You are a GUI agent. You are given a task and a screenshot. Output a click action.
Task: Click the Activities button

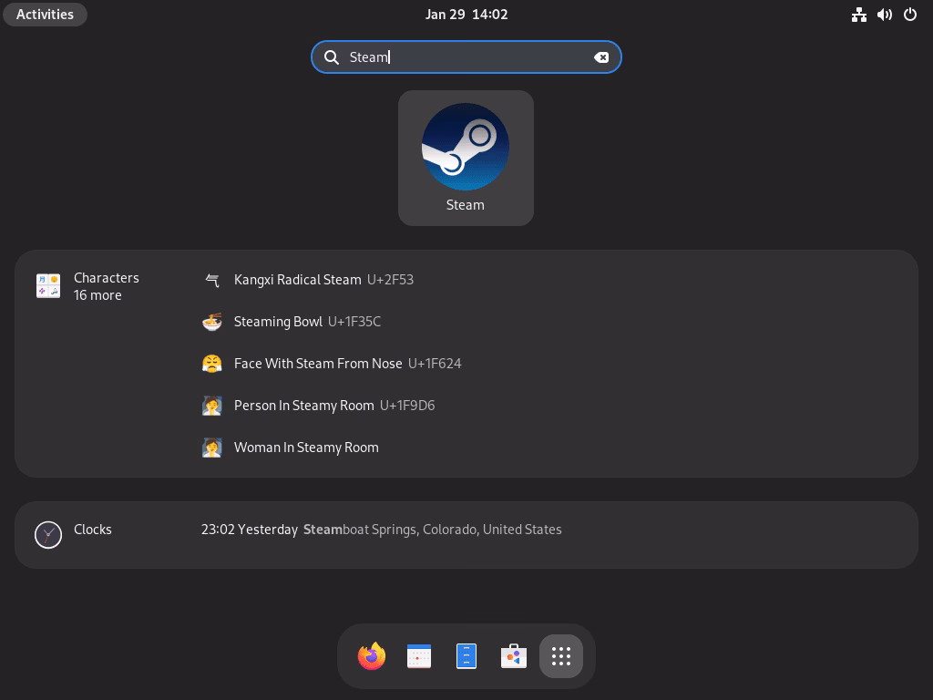point(46,15)
